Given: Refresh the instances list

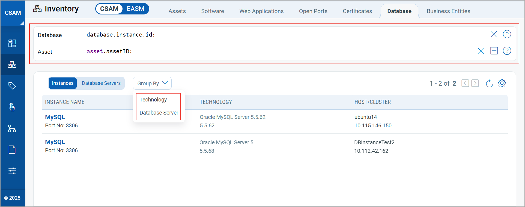Looking at the screenshot, I should (489, 83).
